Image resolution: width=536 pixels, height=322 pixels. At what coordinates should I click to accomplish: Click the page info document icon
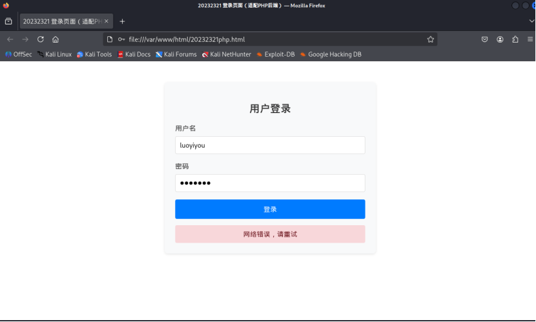click(109, 39)
